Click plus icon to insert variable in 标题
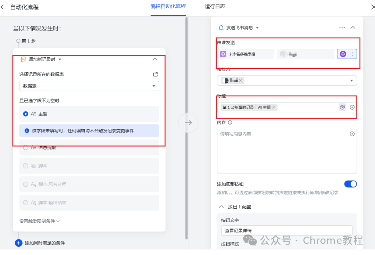 pos(352,107)
